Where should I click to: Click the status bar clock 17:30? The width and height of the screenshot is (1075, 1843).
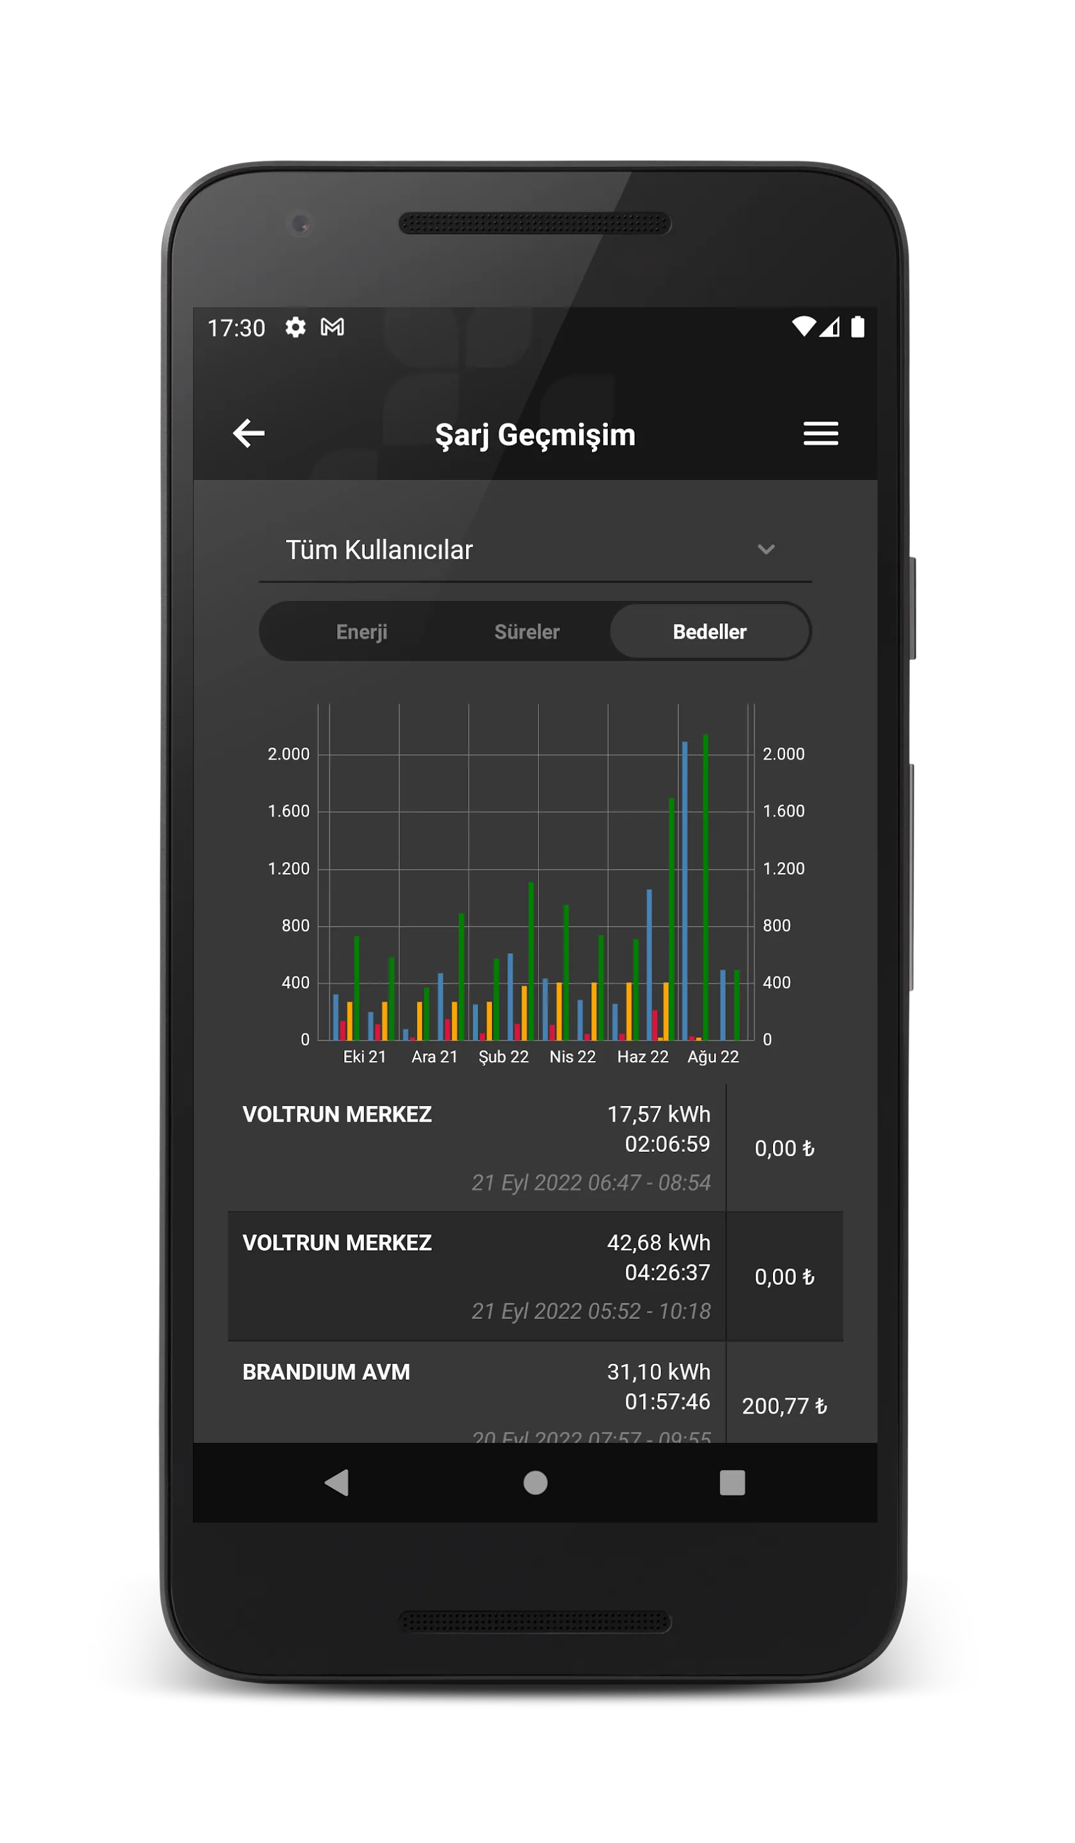pos(236,328)
